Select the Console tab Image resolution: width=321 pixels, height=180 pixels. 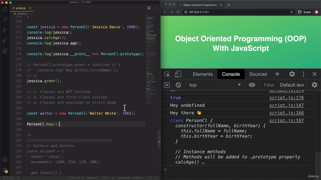[x=231, y=74]
